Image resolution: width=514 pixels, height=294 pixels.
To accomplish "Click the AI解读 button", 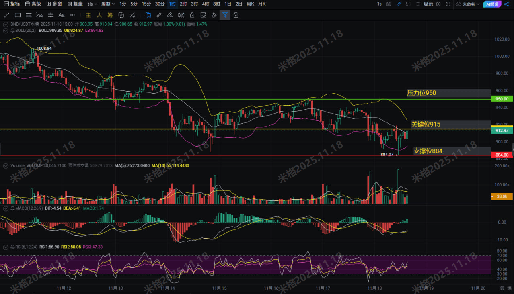I will click(492, 4).
